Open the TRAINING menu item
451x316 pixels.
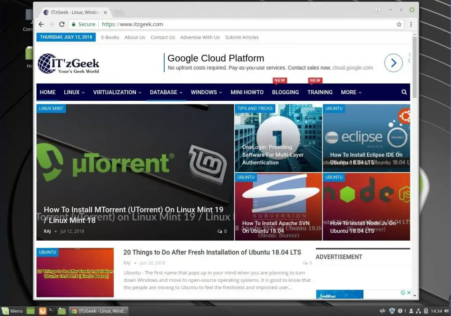tap(320, 92)
